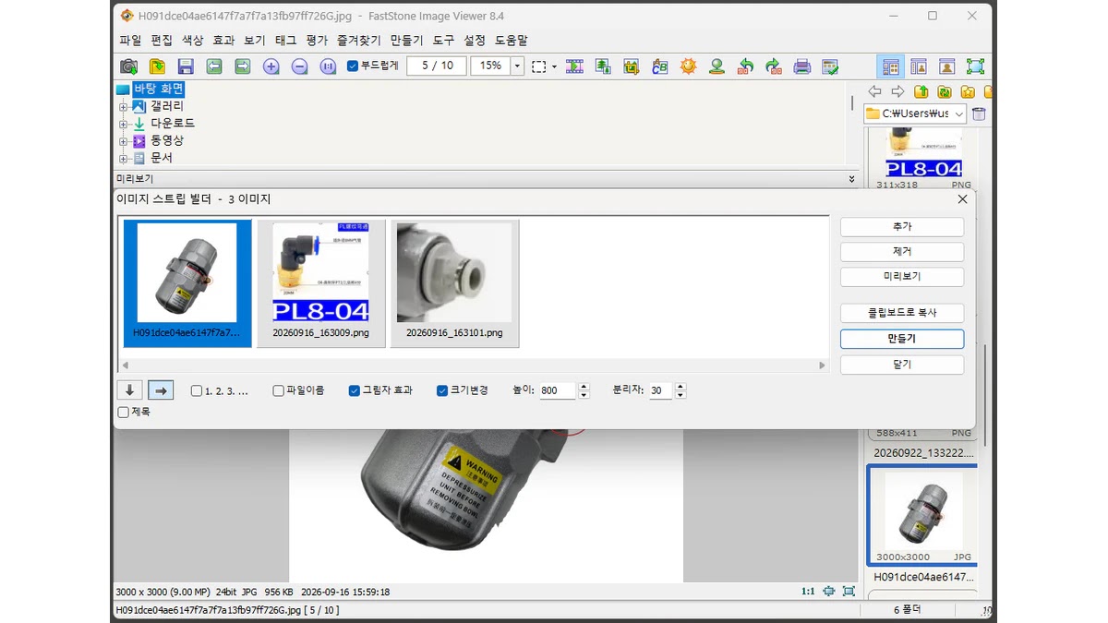Click the zoom in magnifier icon
This screenshot has height=623, width=1108.
pos(271,66)
